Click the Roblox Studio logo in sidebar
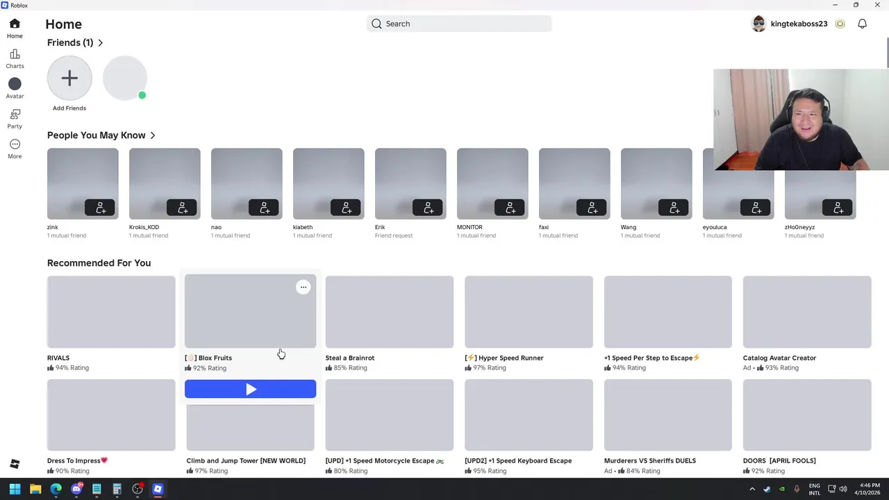889x500 pixels. tap(15, 464)
